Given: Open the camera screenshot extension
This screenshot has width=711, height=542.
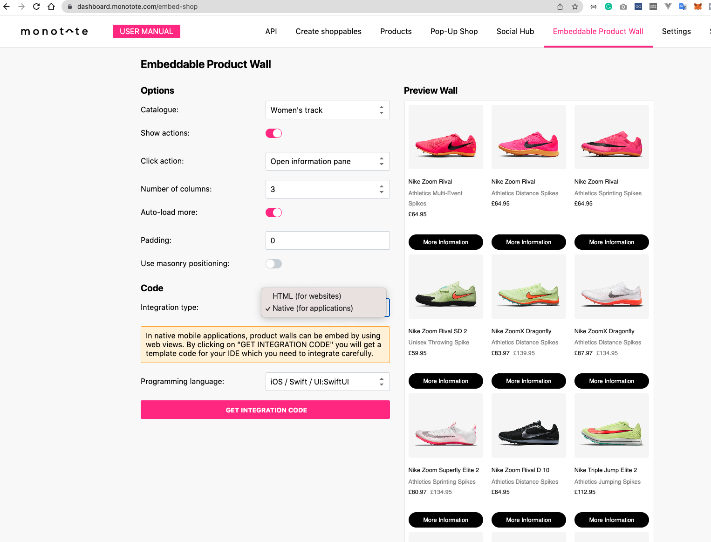Looking at the screenshot, I should pyautogui.click(x=623, y=7).
